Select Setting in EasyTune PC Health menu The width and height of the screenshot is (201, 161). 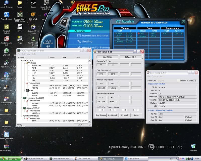(x=87, y=42)
